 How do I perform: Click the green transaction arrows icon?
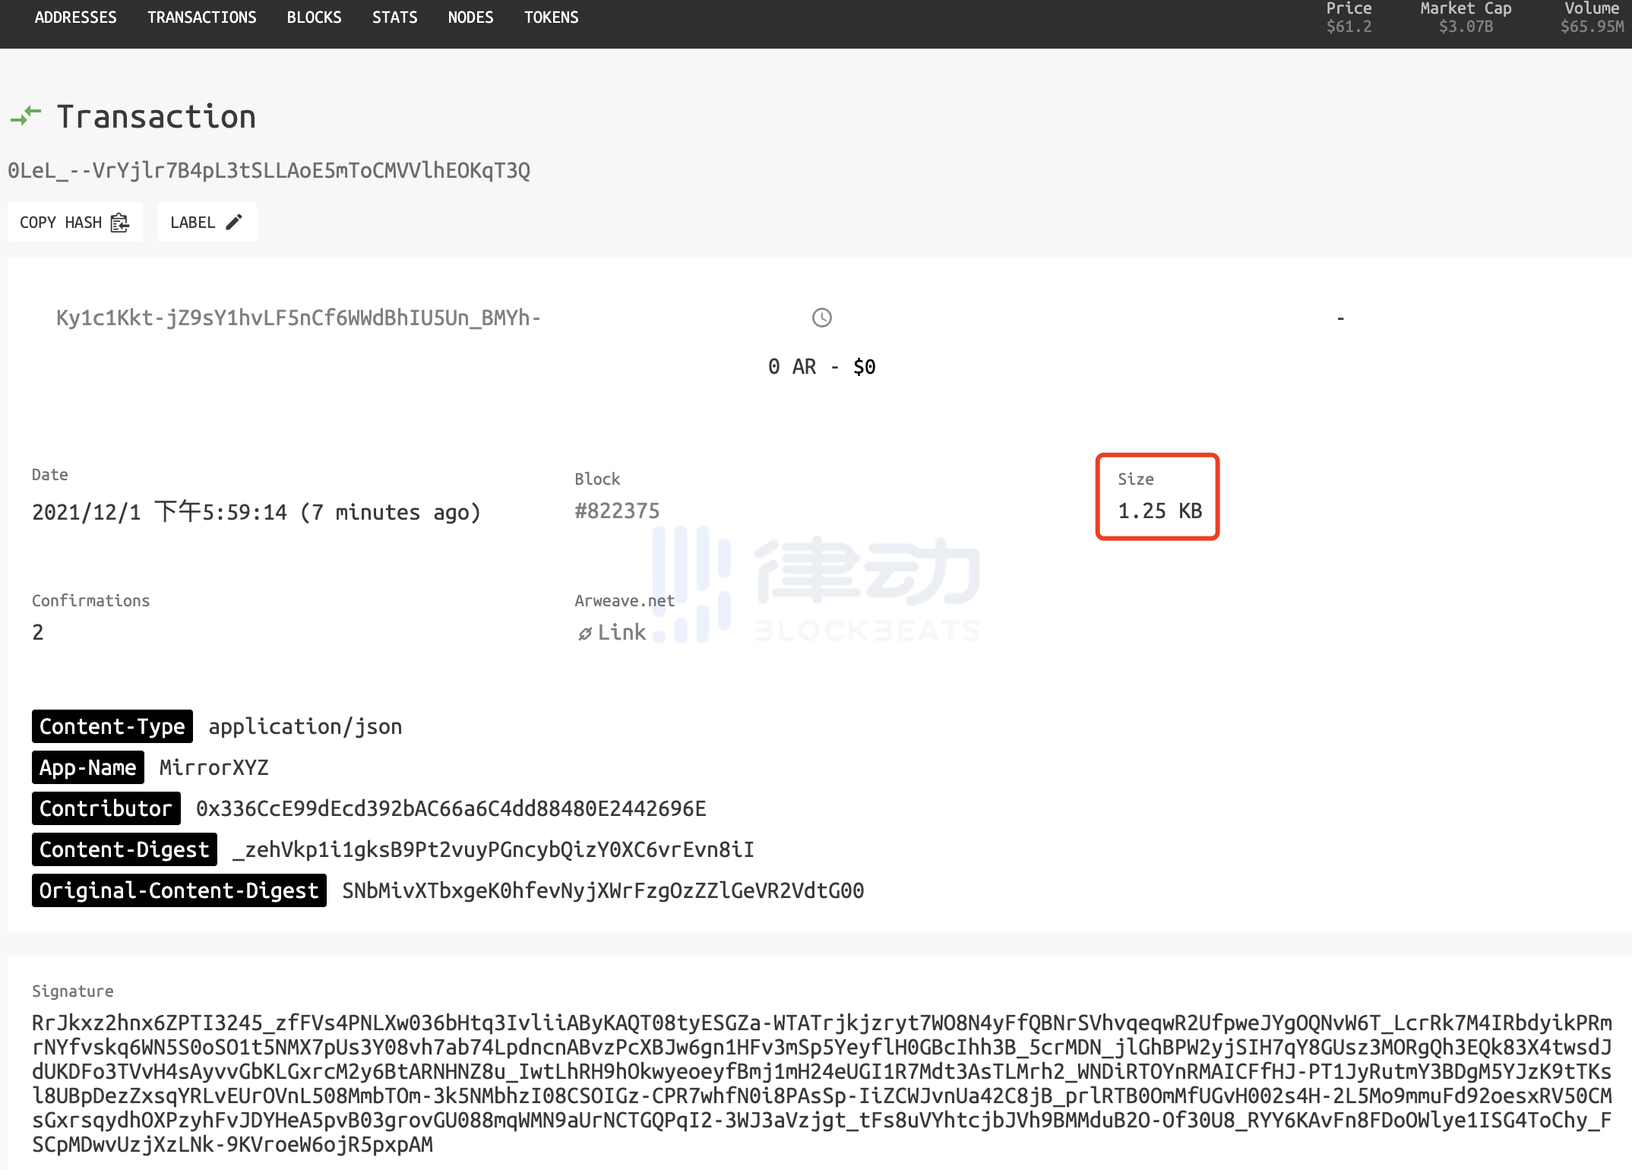pyautogui.click(x=26, y=116)
